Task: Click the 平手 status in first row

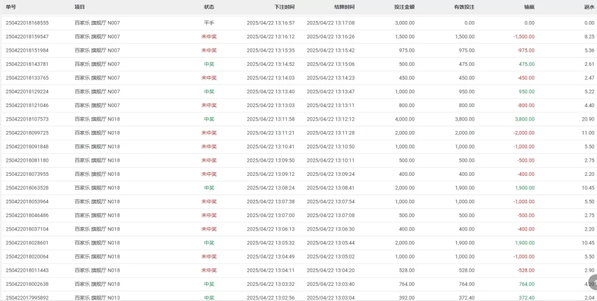Action: [x=209, y=23]
